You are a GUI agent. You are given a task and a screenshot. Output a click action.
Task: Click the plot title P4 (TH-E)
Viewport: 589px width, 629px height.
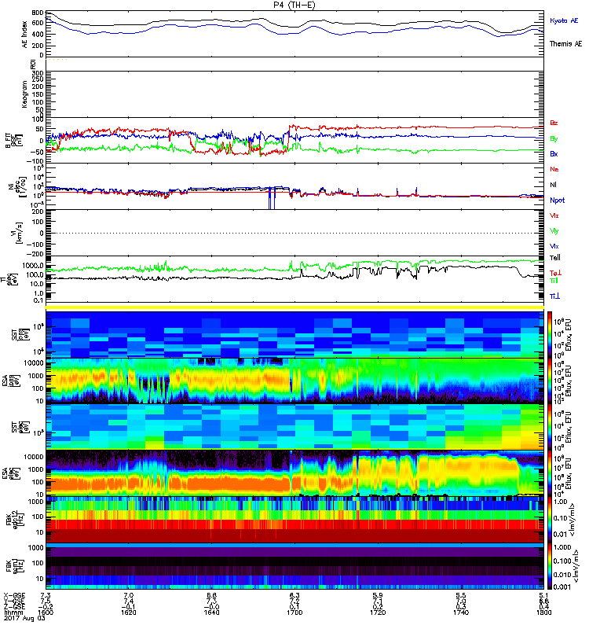click(x=295, y=5)
